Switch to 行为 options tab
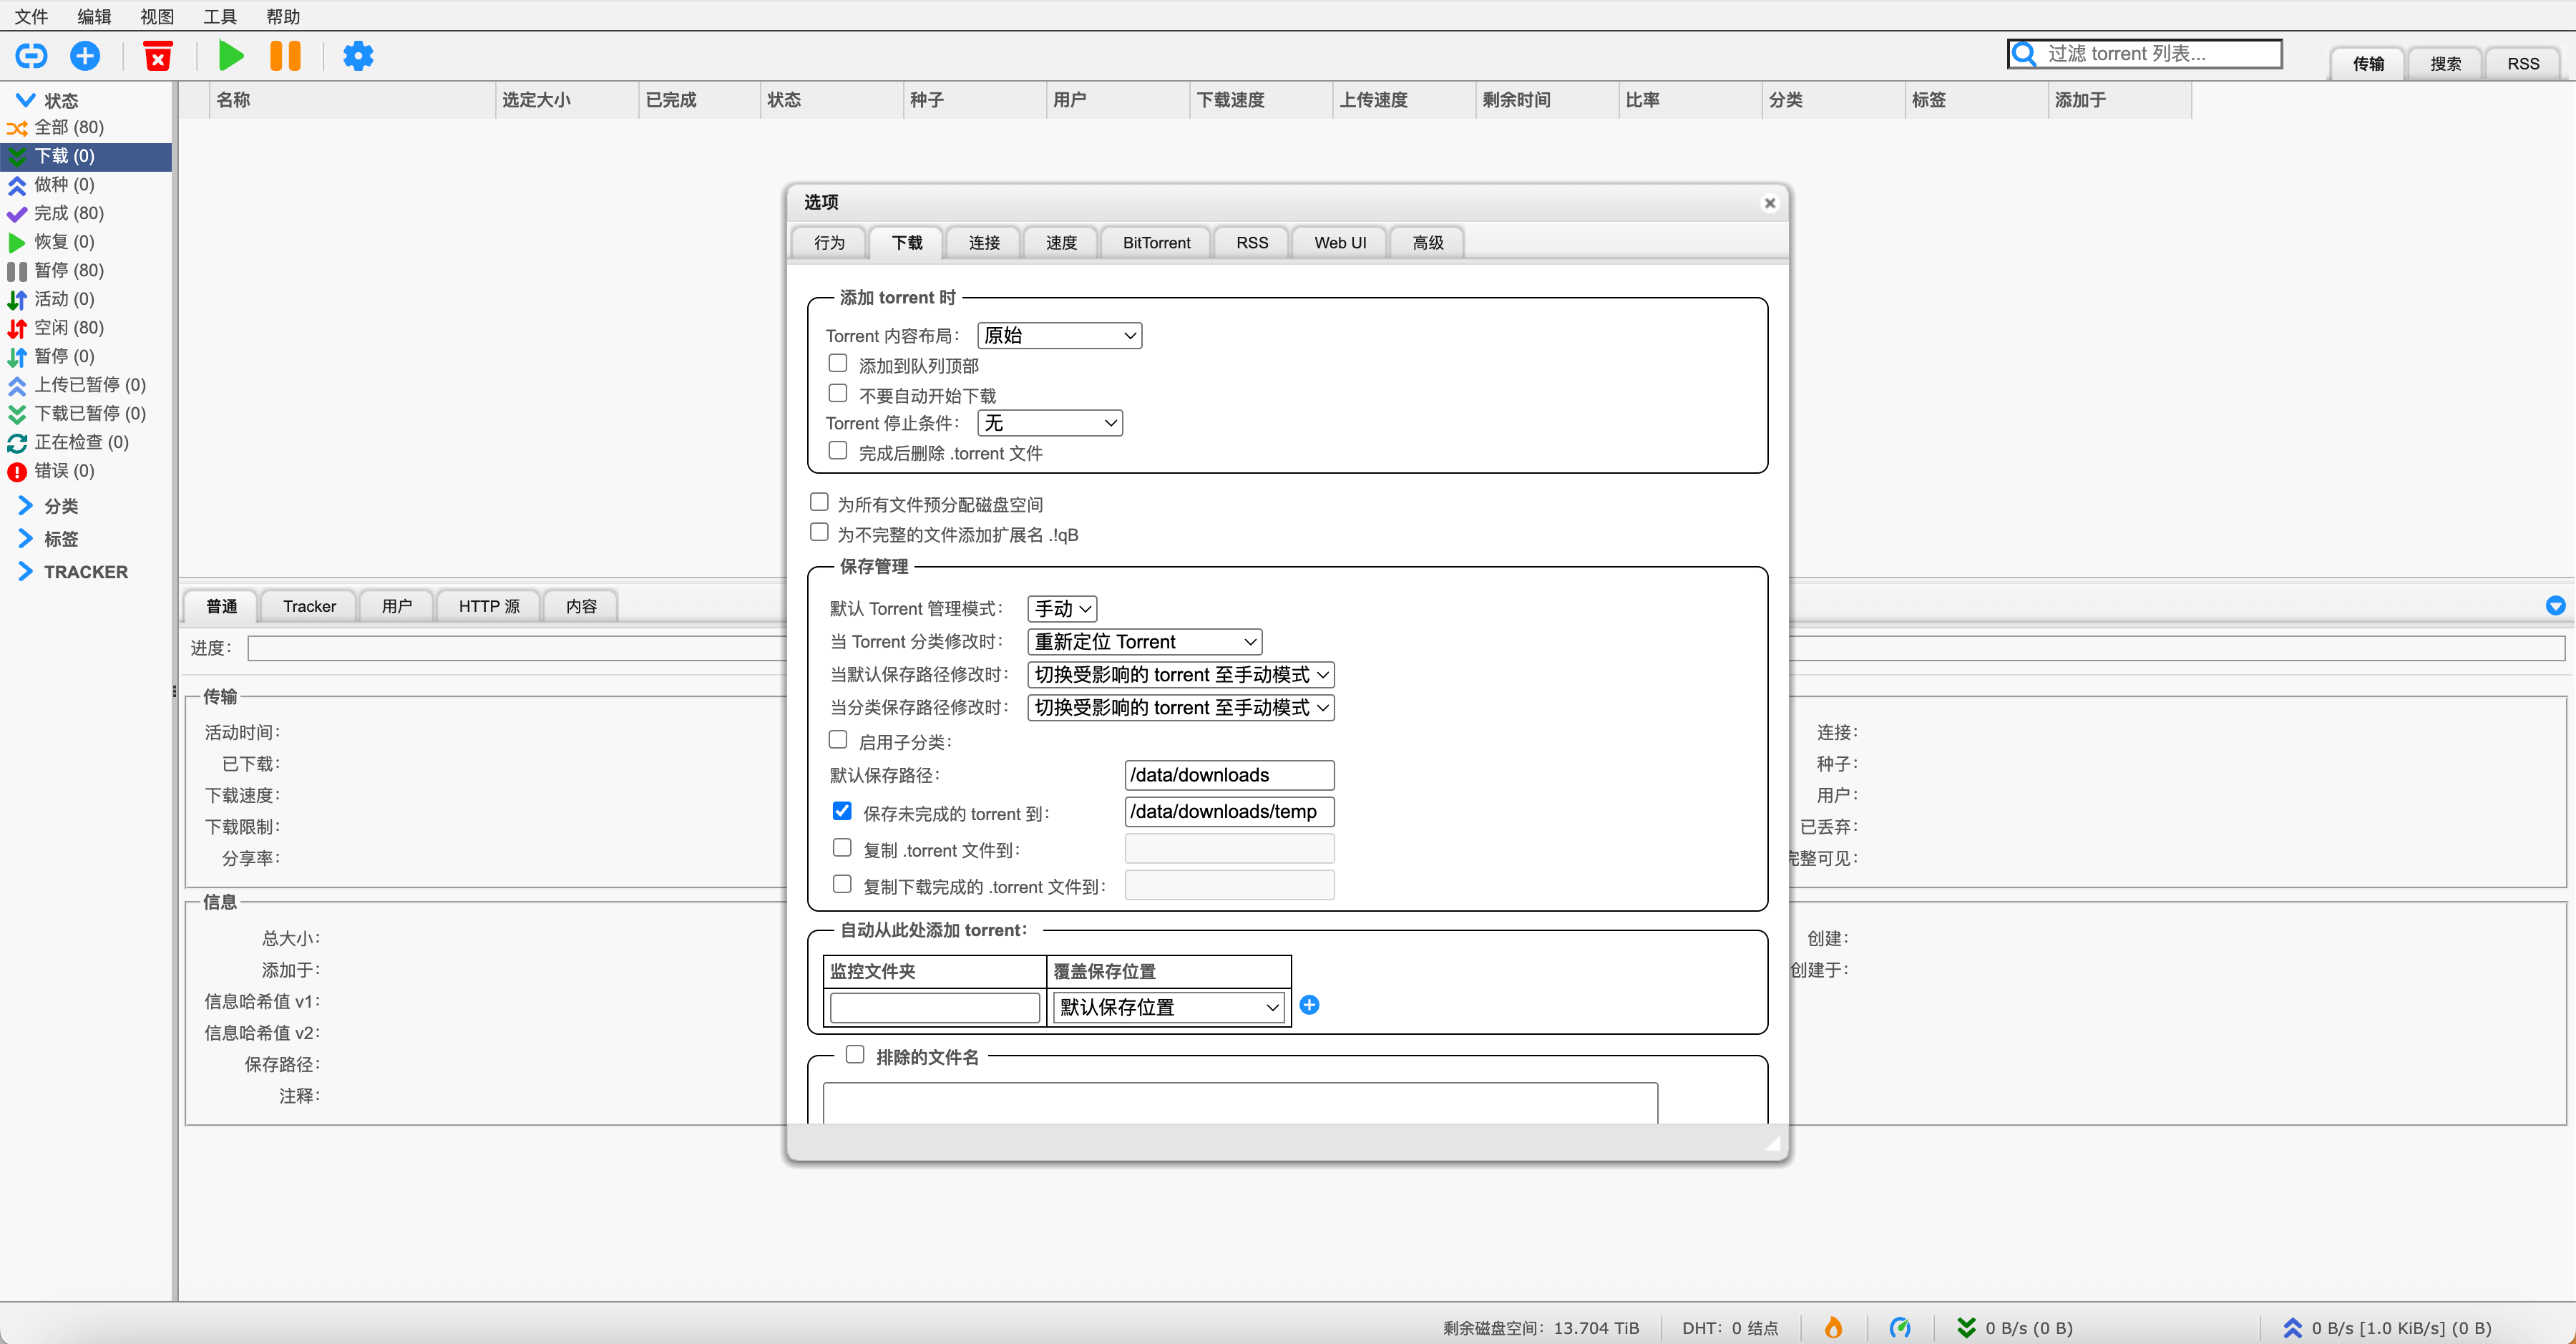The height and width of the screenshot is (1344, 2576). click(x=829, y=243)
